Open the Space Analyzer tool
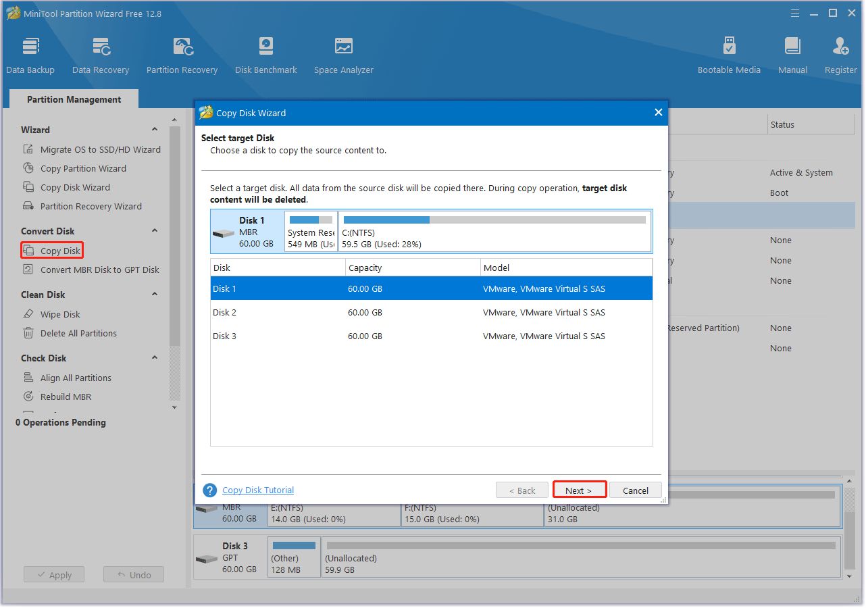This screenshot has height=608, width=866. [344, 55]
